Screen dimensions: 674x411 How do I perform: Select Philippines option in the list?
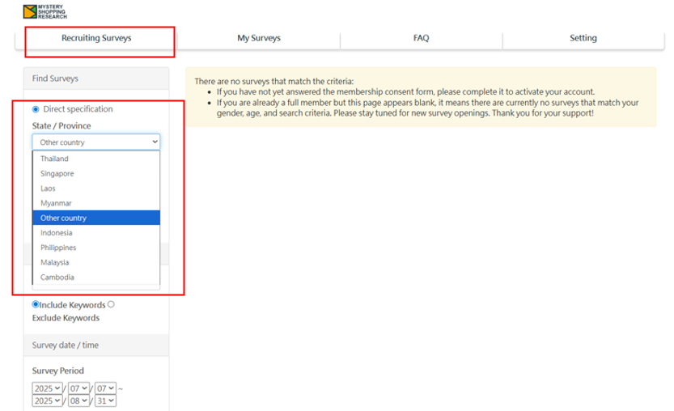(x=95, y=248)
